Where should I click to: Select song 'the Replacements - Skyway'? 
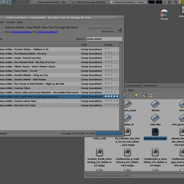[59, 53]
